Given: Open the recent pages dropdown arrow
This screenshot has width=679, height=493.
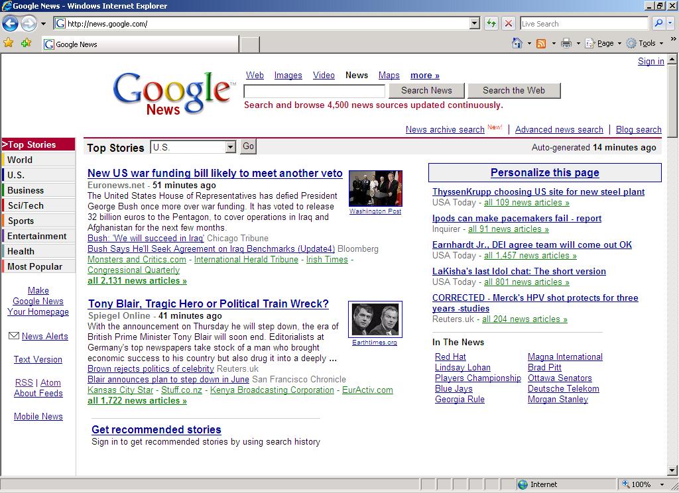Looking at the screenshot, I should coord(43,24).
